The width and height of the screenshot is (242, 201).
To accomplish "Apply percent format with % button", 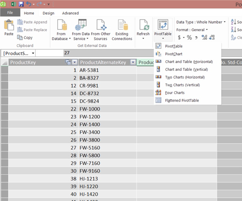I will point(189,38).
